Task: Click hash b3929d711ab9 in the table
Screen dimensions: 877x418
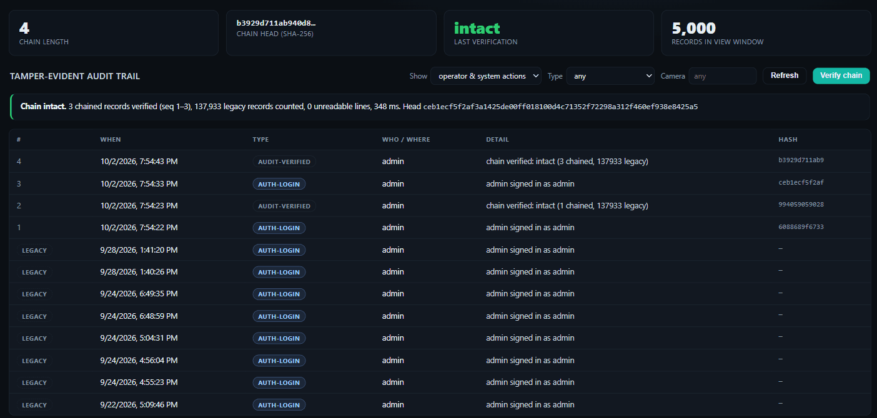Action: coord(801,160)
